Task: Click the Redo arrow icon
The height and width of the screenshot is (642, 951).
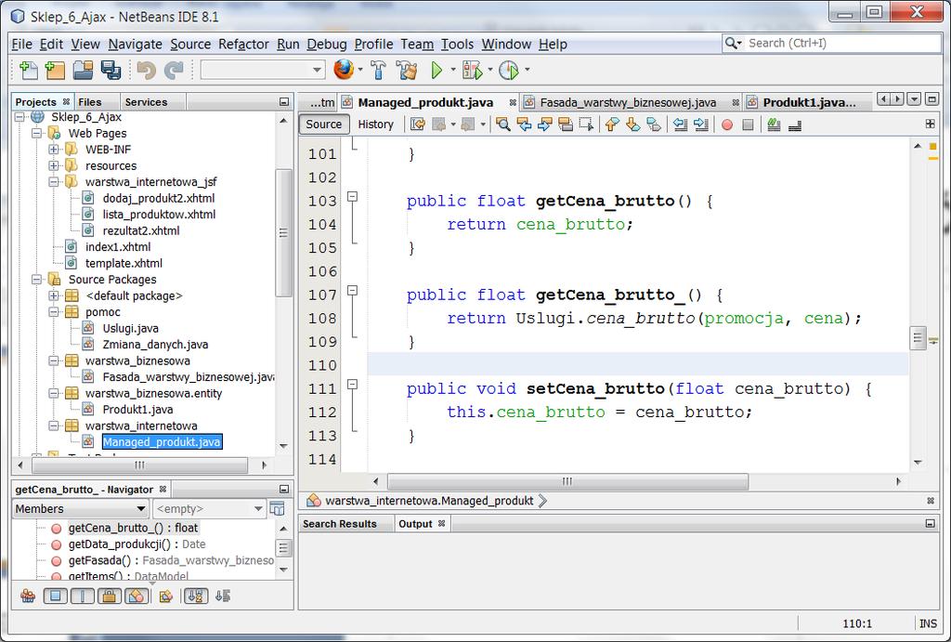Action: (x=174, y=71)
